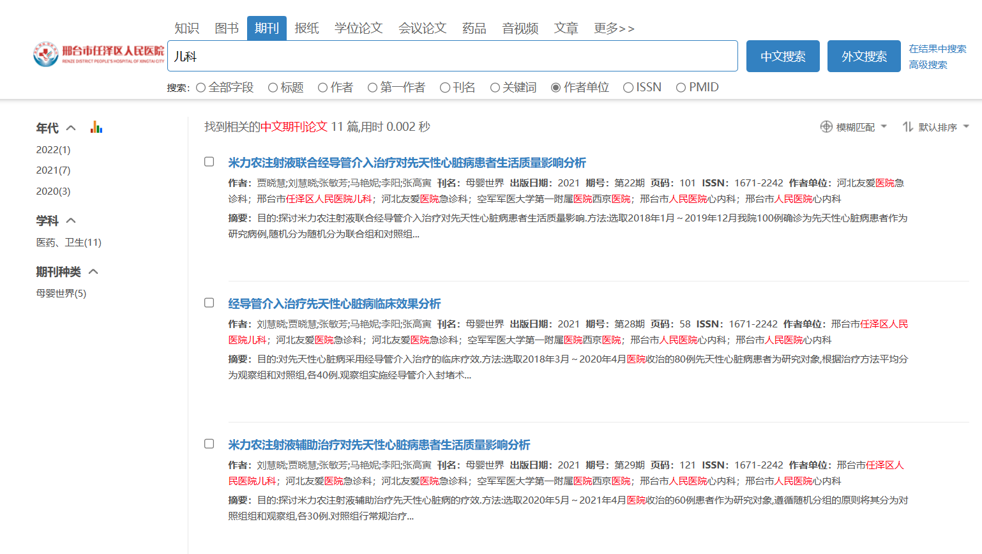Open the 模糊匹配 dropdown arrow

884,126
